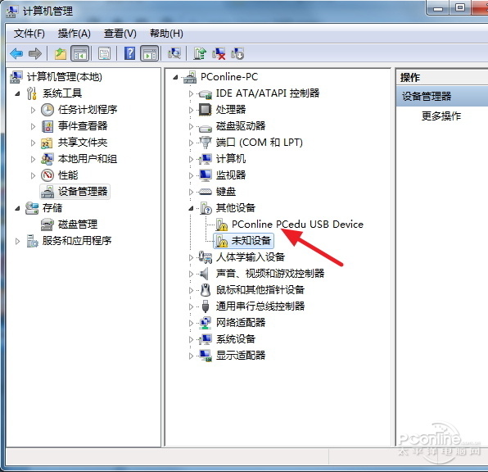This screenshot has height=472, width=488.
Task: Expand the 显示适配器 category arrow
Action: click(191, 356)
